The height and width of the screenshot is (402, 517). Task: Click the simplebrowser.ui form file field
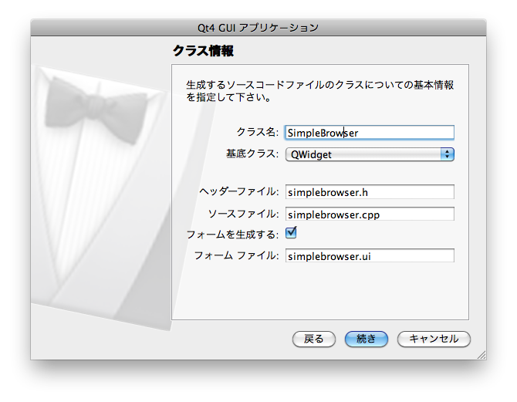click(369, 256)
